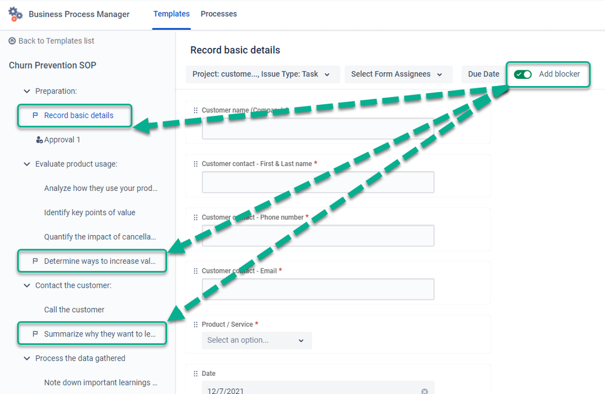605x394 pixels.
Task: Open the Product / Service select an option dropdown
Action: pyautogui.click(x=257, y=340)
